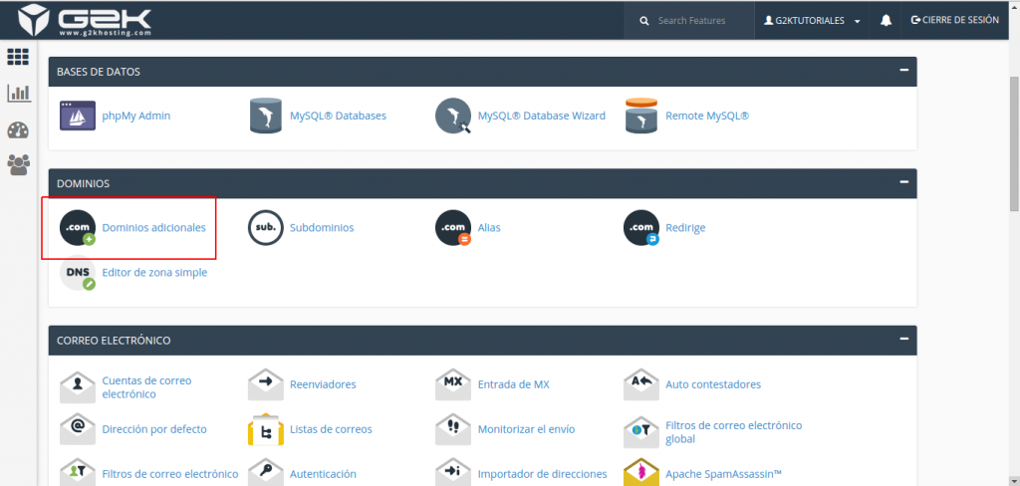Click the DNS Editor de zona simple icon
1020x486 pixels.
[77, 272]
